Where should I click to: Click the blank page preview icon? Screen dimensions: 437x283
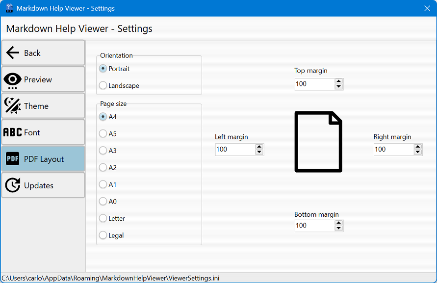pyautogui.click(x=318, y=142)
